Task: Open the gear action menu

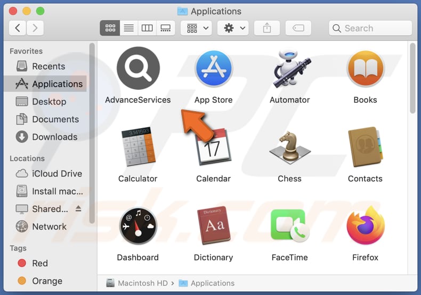Action: coord(233,28)
